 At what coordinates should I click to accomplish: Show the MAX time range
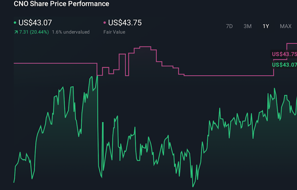pyautogui.click(x=286, y=26)
